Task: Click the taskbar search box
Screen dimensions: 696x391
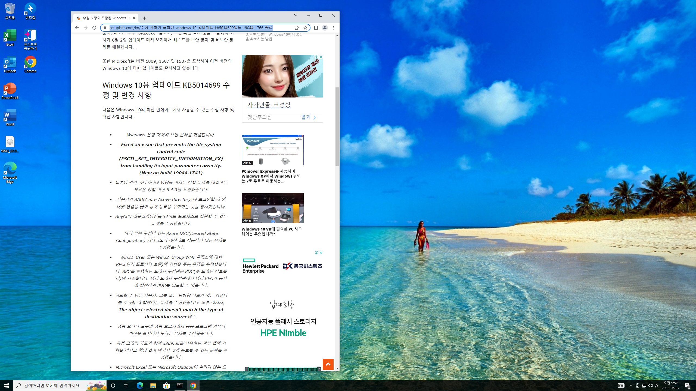Action: (60, 385)
